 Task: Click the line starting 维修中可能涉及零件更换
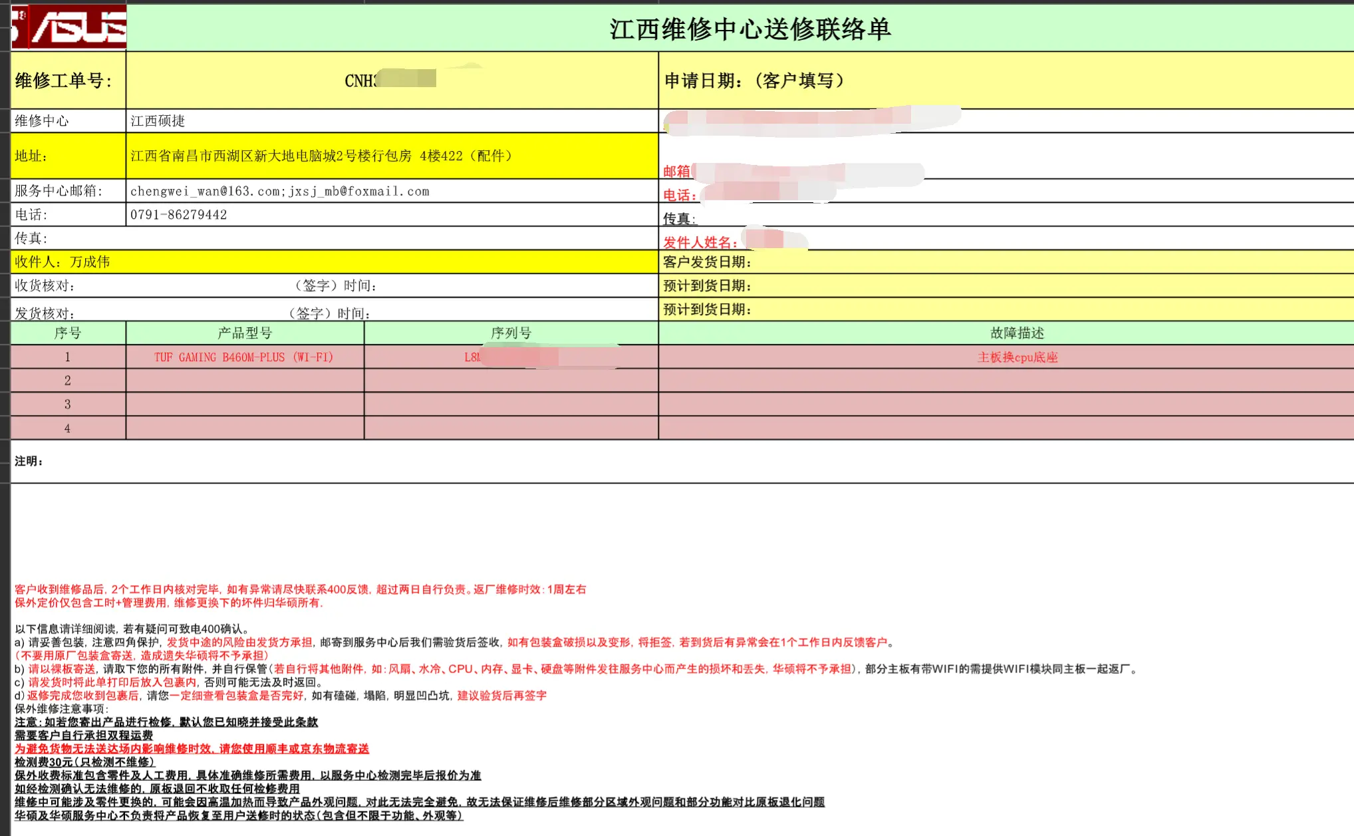click(420, 802)
